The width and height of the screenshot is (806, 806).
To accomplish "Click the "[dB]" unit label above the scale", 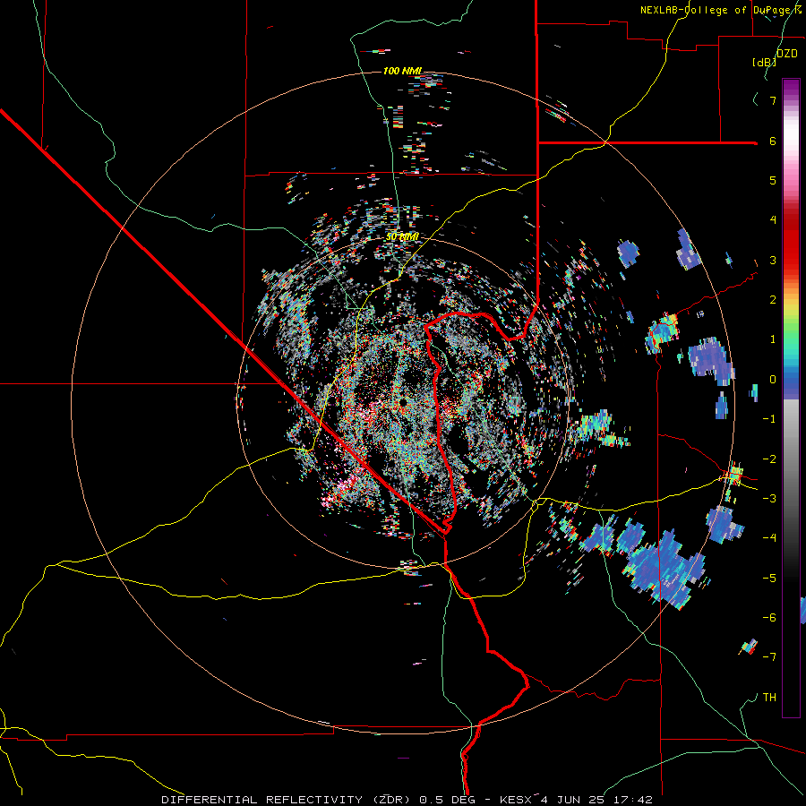I will (764, 62).
